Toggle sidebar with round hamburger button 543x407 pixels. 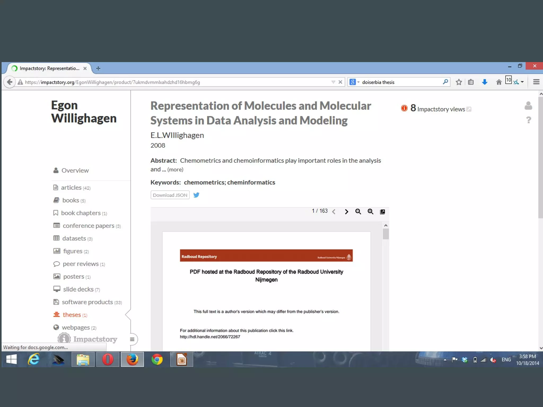(132, 339)
